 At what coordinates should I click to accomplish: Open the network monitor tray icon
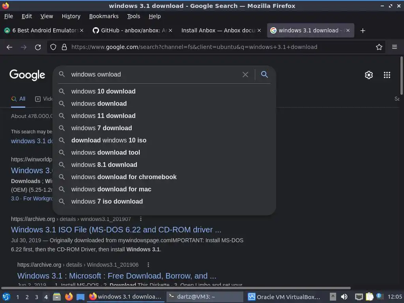pos(359,297)
